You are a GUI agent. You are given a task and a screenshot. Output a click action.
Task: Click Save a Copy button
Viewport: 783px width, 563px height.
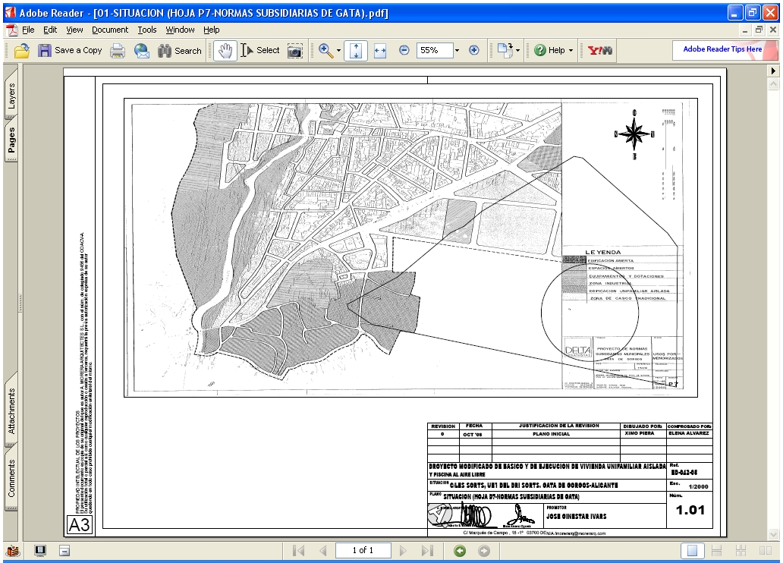pyautogui.click(x=70, y=51)
